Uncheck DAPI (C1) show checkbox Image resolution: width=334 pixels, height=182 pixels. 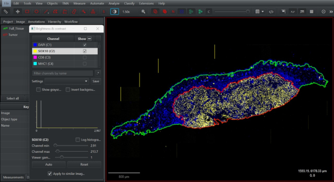pyautogui.click(x=84, y=45)
